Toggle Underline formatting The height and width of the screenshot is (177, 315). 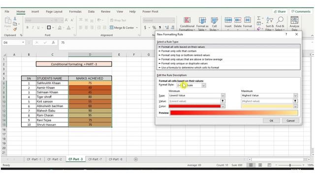[x=38, y=28]
